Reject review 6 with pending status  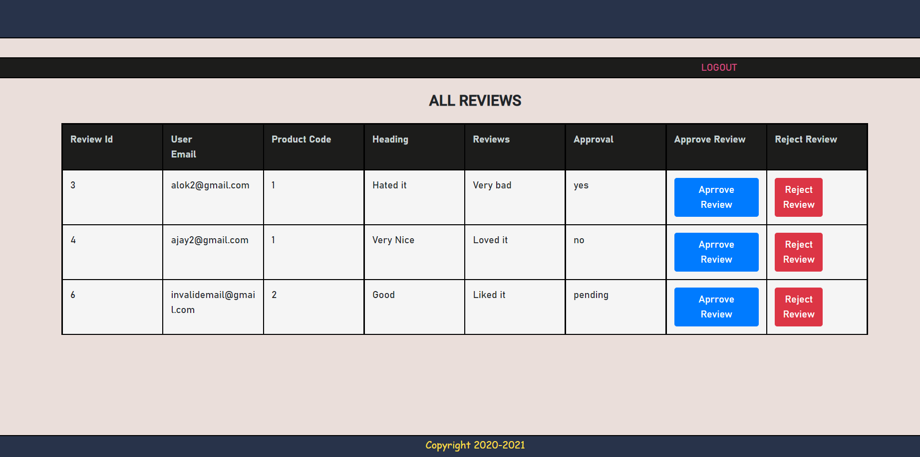click(x=799, y=307)
